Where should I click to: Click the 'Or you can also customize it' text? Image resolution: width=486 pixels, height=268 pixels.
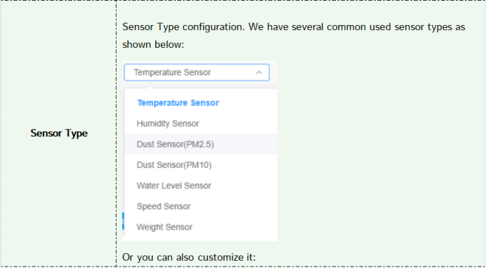tap(189, 257)
